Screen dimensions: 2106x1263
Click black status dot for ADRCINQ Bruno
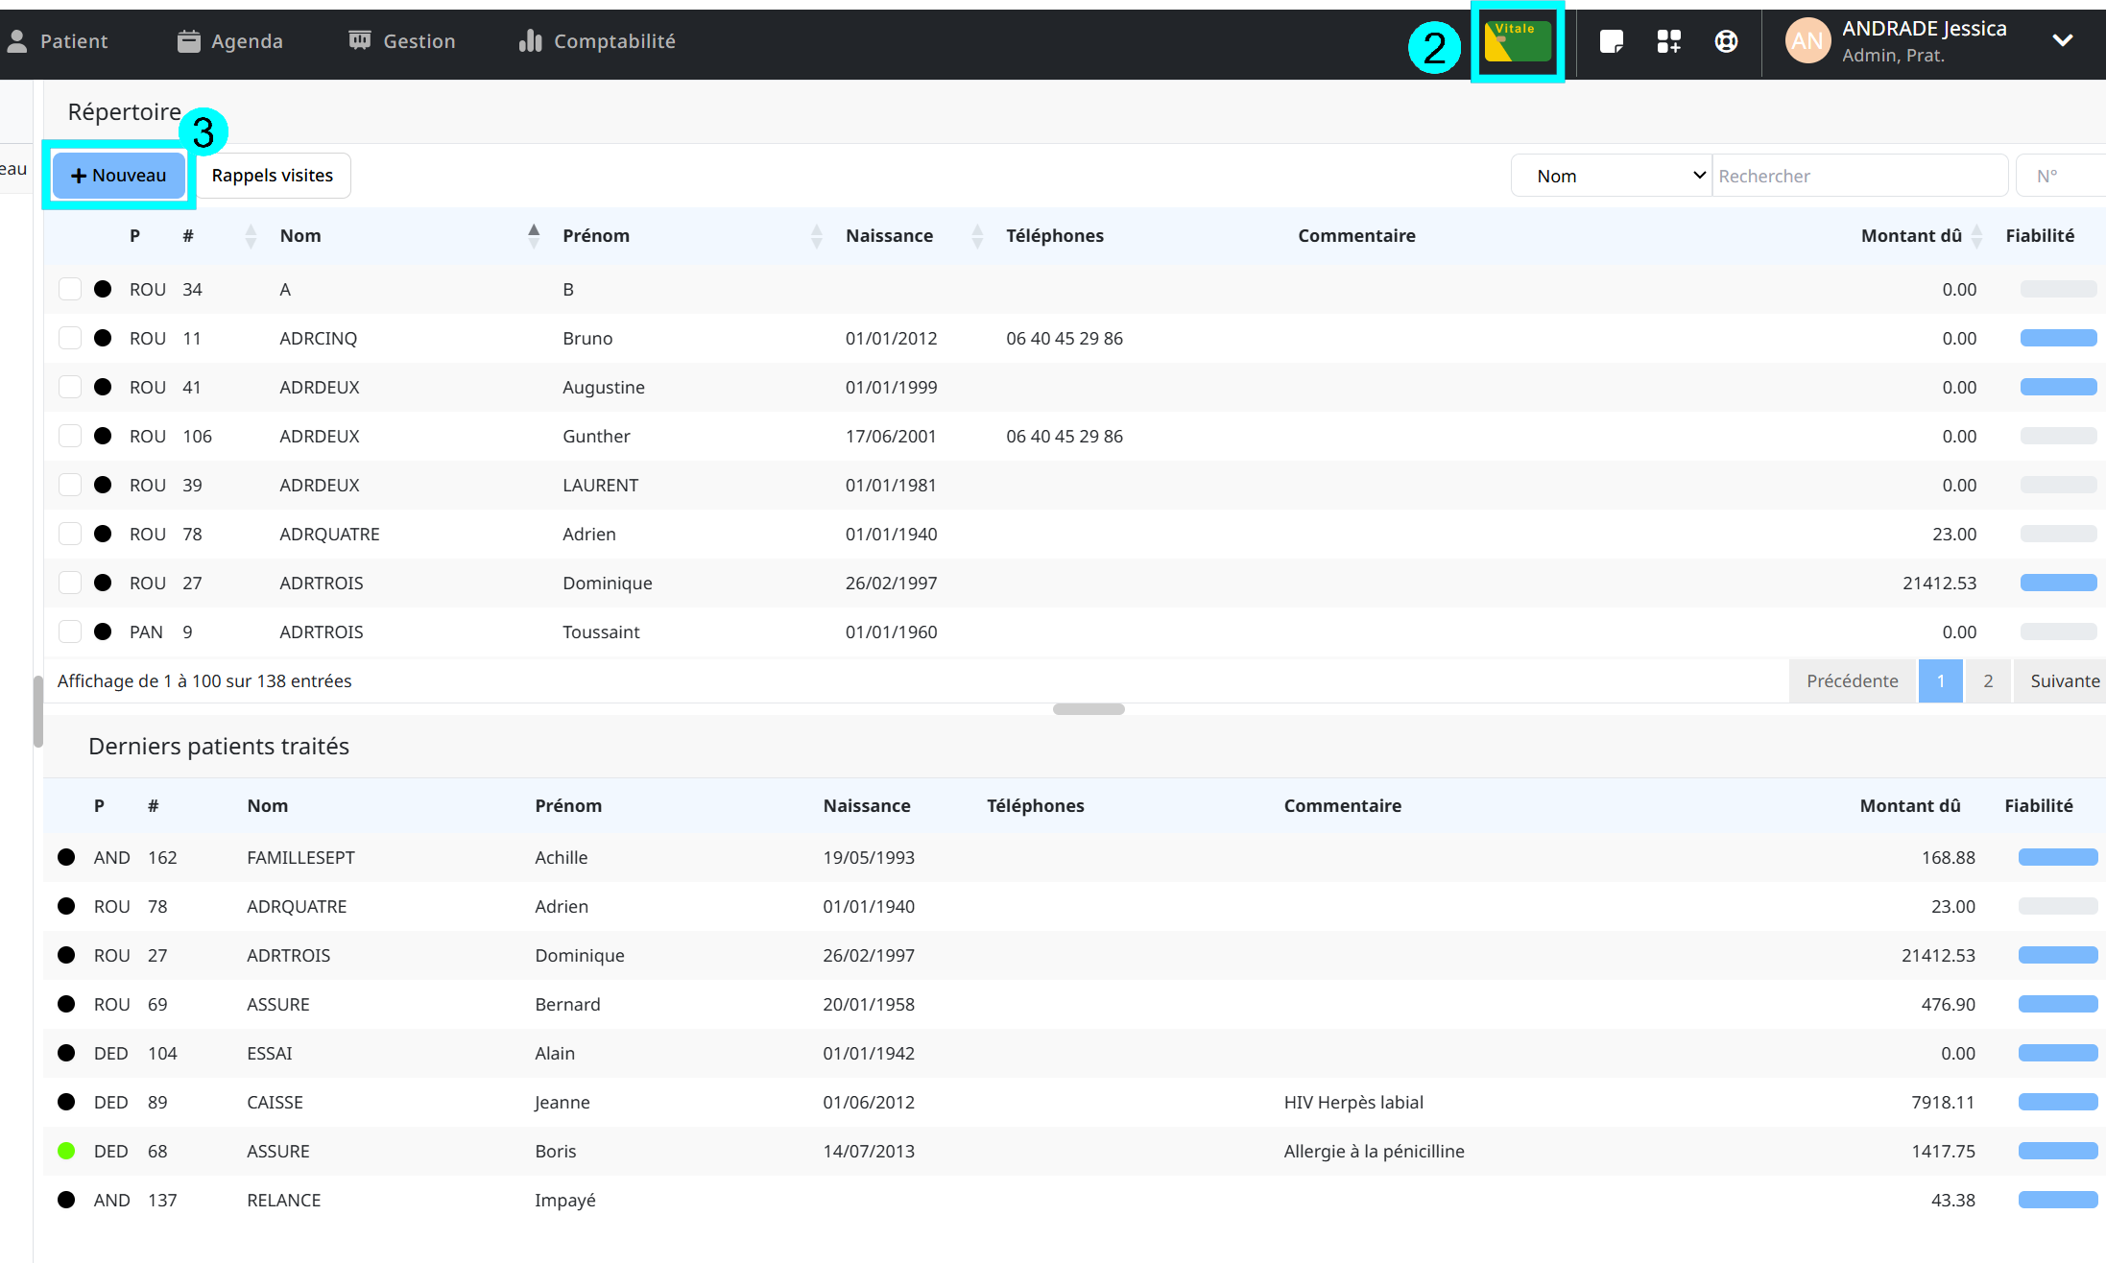(103, 338)
